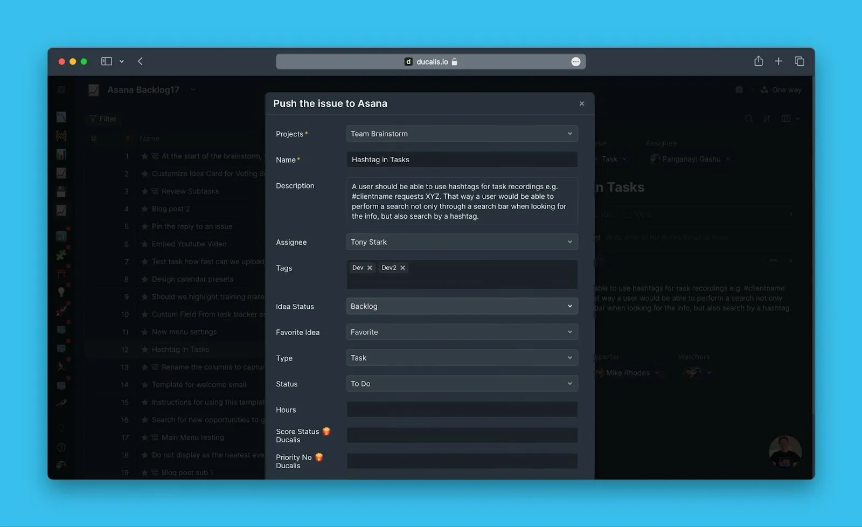Remove the Dev tag
The image size is (862, 527).
(x=370, y=268)
